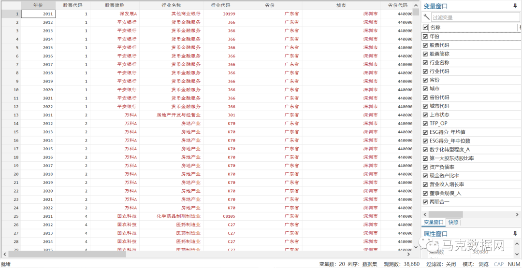Uncheck the 城市代码 variable checkbox
Image resolution: width=522 pixels, height=268 pixels.
pyautogui.click(x=425, y=106)
